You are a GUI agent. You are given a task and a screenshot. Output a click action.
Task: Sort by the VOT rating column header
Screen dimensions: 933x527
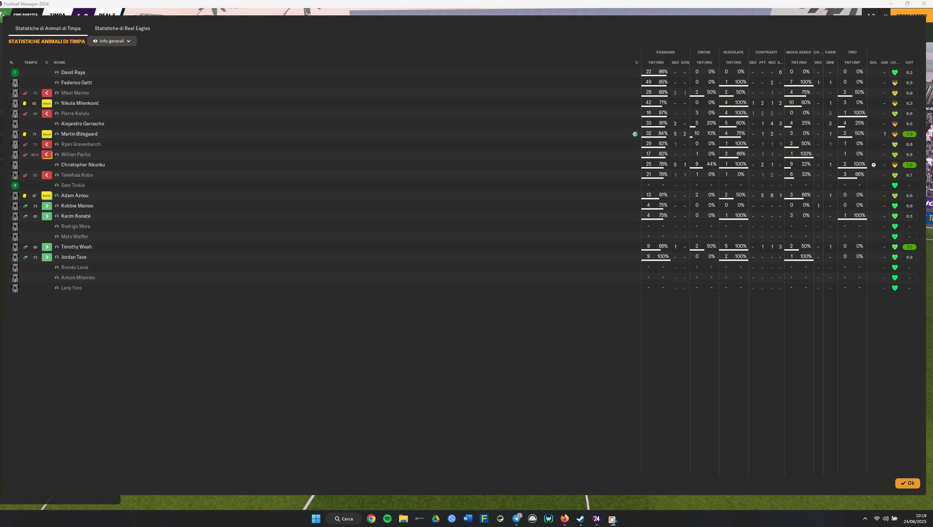tap(909, 63)
